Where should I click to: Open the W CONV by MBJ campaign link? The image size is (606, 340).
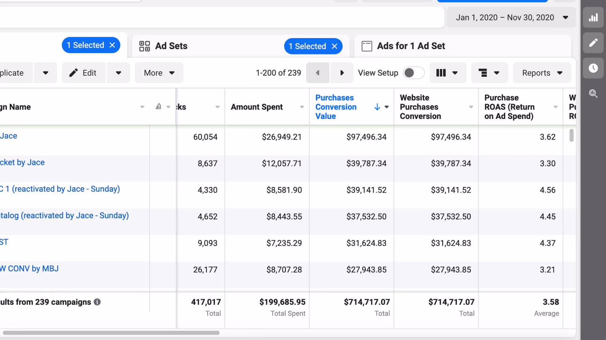point(29,269)
